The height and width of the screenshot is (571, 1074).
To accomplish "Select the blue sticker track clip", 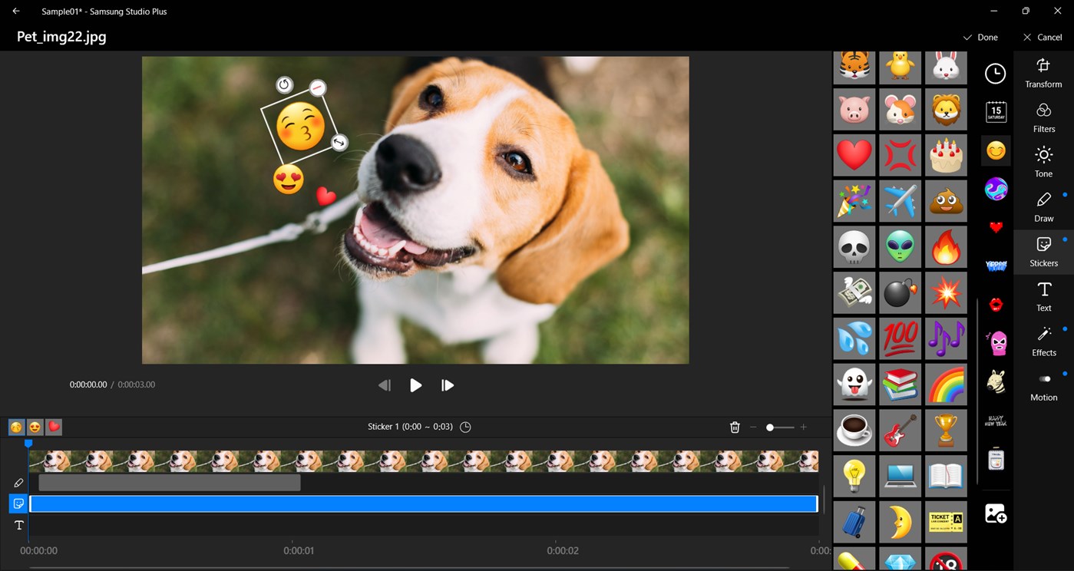I will tap(423, 504).
